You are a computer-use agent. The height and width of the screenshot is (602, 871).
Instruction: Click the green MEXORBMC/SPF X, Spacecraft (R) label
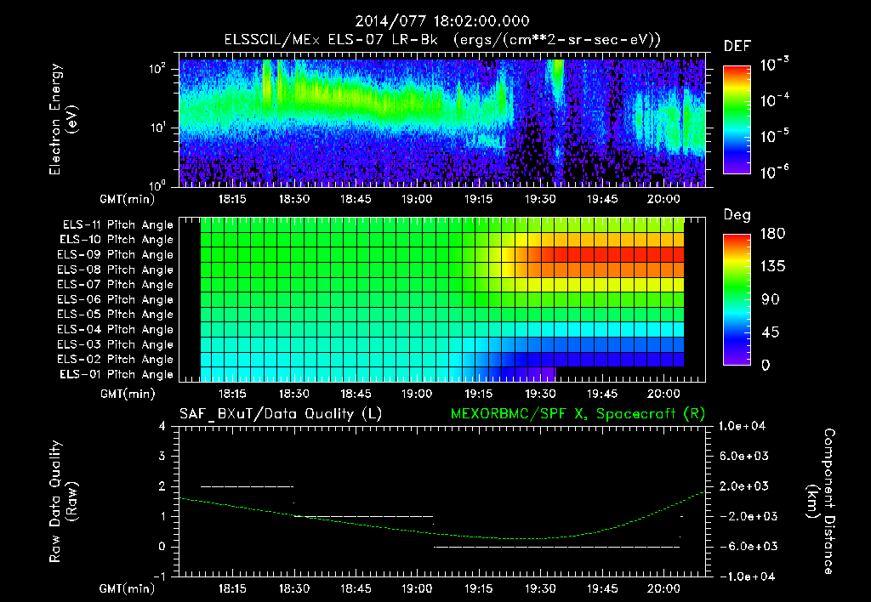[578, 414]
